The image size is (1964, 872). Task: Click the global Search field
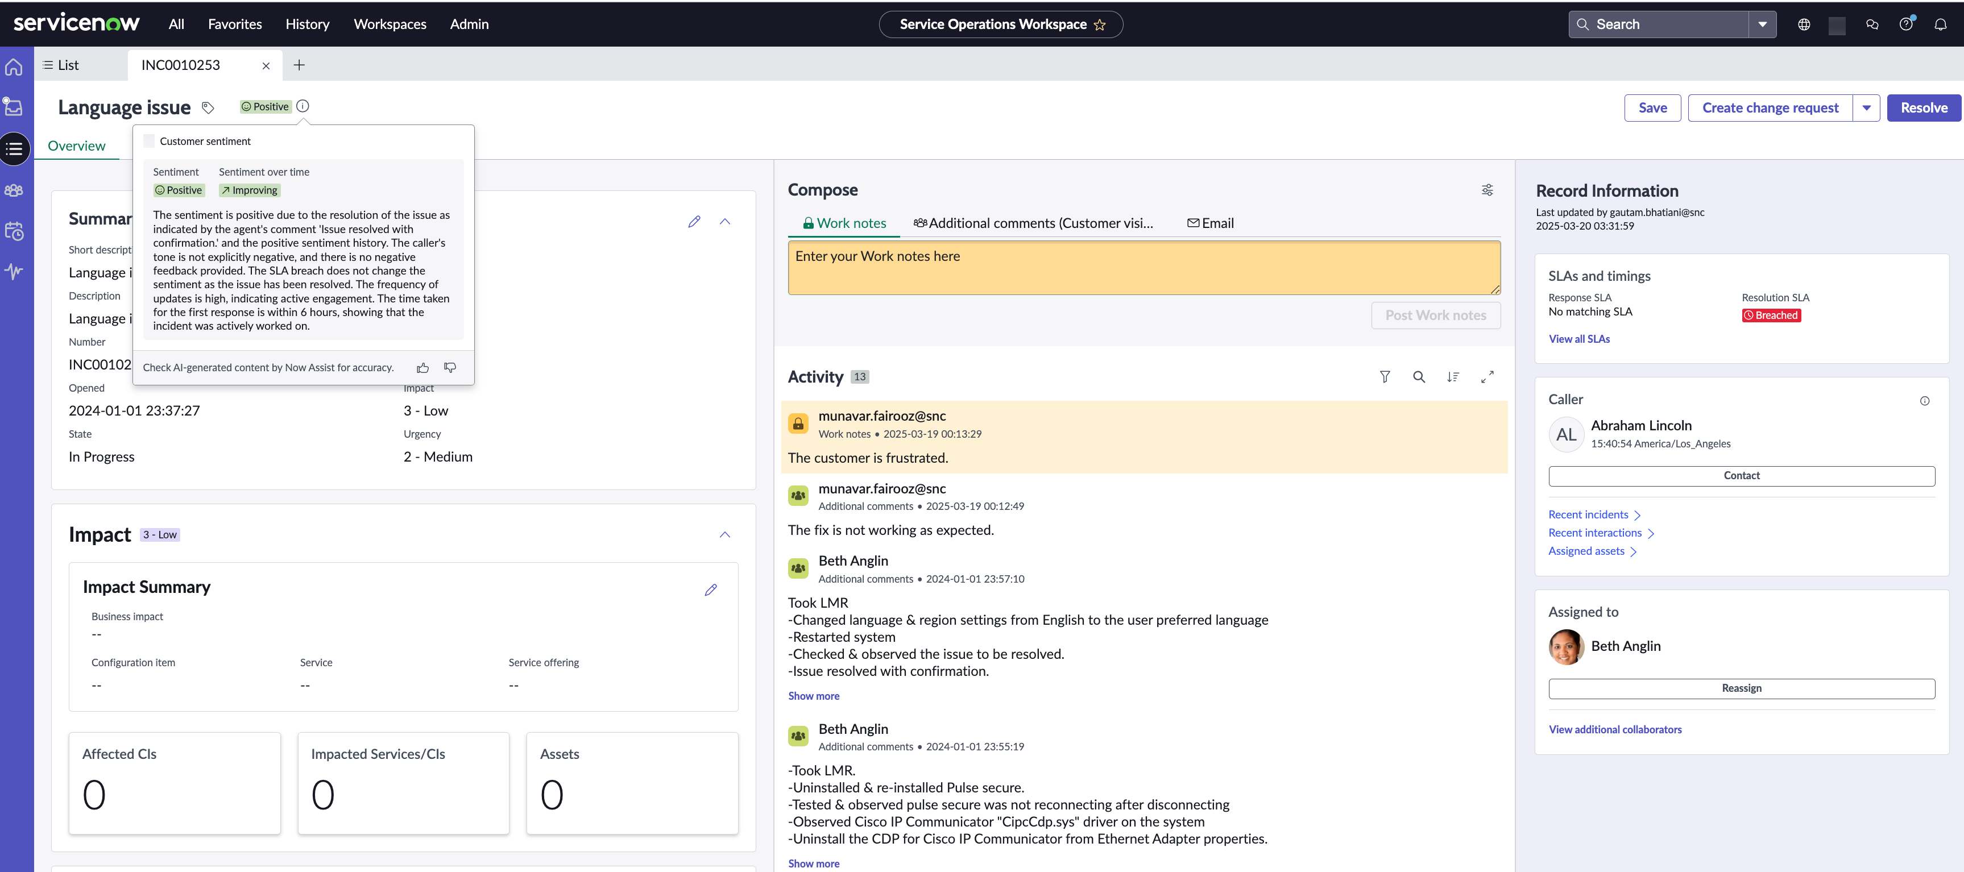(x=1659, y=24)
